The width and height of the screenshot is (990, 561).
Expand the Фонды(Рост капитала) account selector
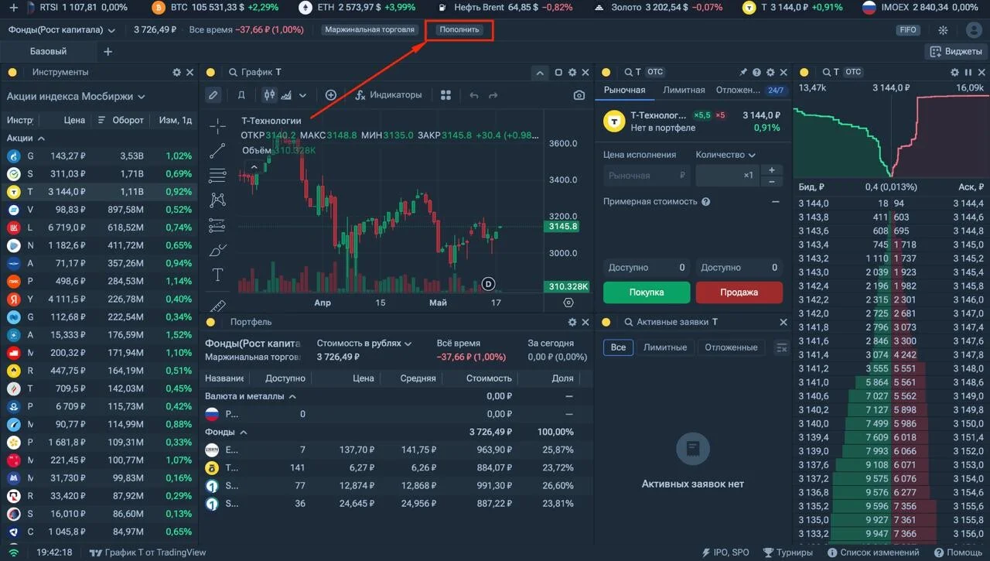coord(62,30)
